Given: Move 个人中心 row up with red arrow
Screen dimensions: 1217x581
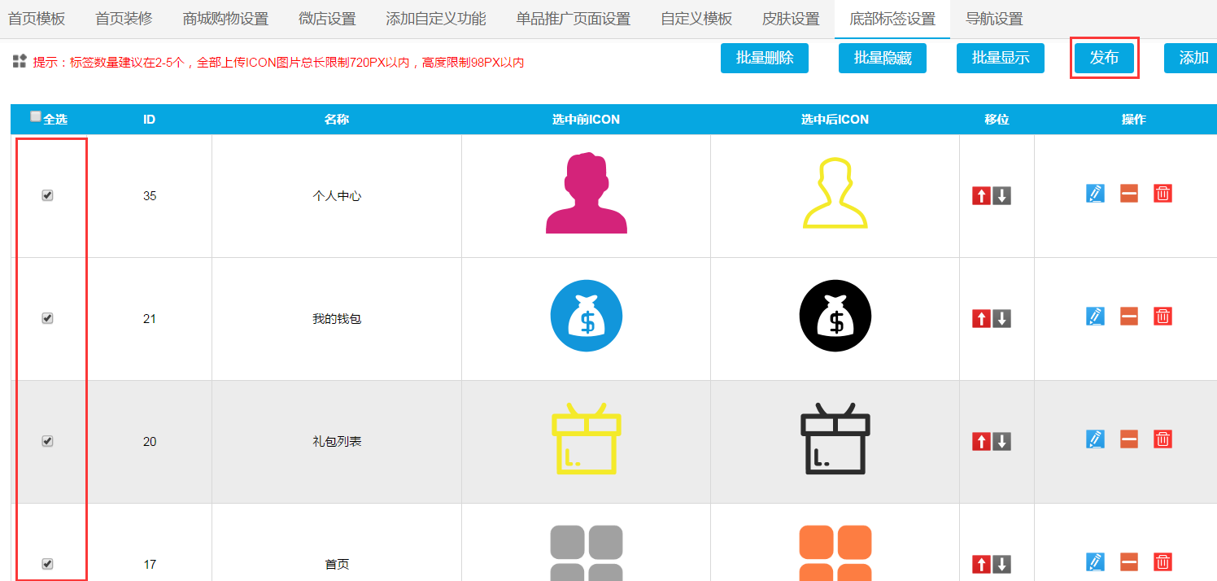Looking at the screenshot, I should [x=981, y=196].
